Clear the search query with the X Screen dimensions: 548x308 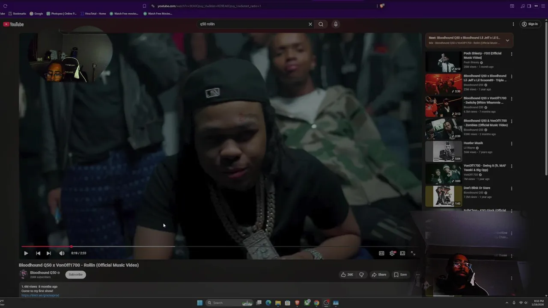click(310, 24)
